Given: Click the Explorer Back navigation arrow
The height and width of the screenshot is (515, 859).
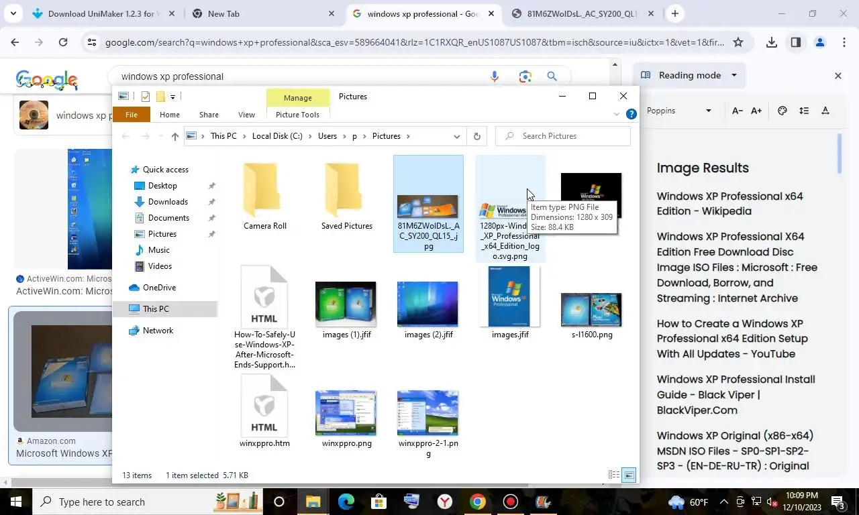Looking at the screenshot, I should coord(125,136).
